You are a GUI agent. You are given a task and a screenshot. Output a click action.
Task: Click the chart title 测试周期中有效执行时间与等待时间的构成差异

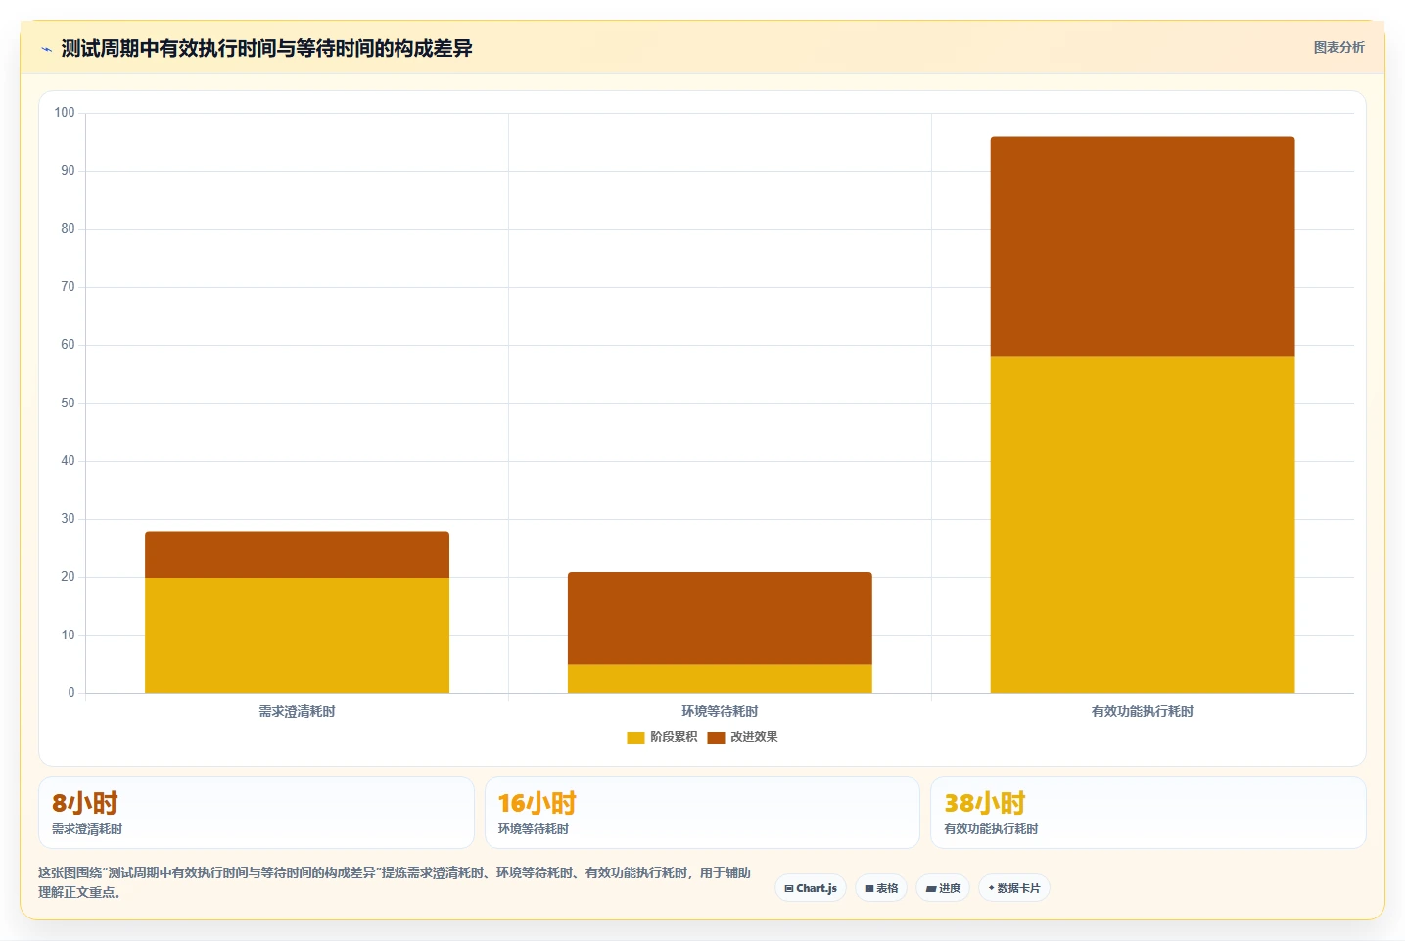tap(266, 48)
